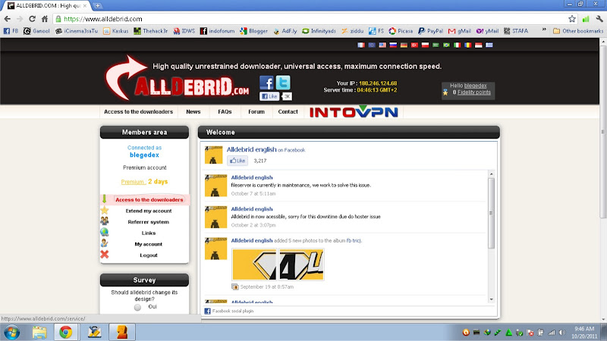Select the Russian flag language icon
The width and height of the screenshot is (607, 341).
[x=393, y=45]
